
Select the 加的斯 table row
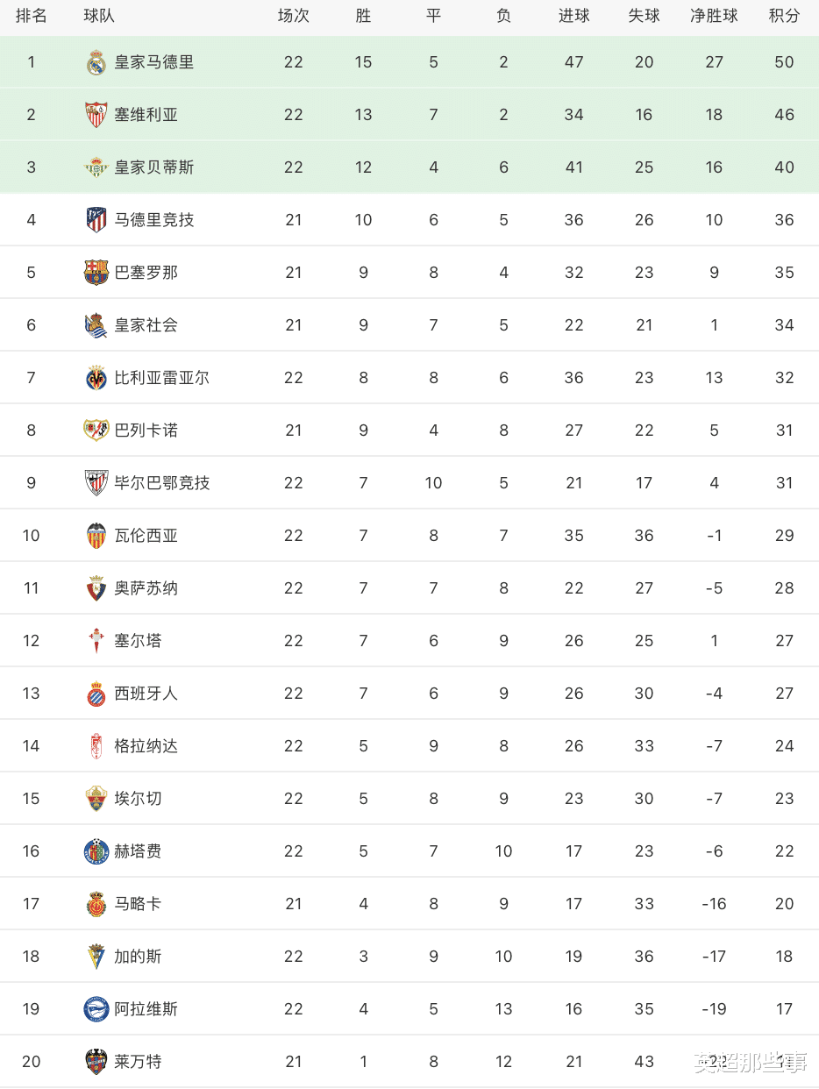409,957
